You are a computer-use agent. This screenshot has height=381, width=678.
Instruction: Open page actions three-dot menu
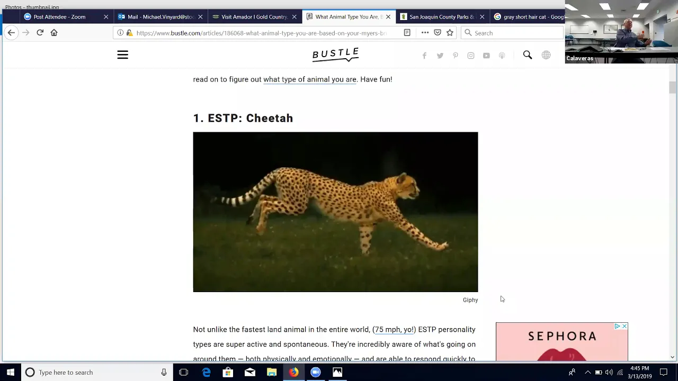click(x=425, y=33)
